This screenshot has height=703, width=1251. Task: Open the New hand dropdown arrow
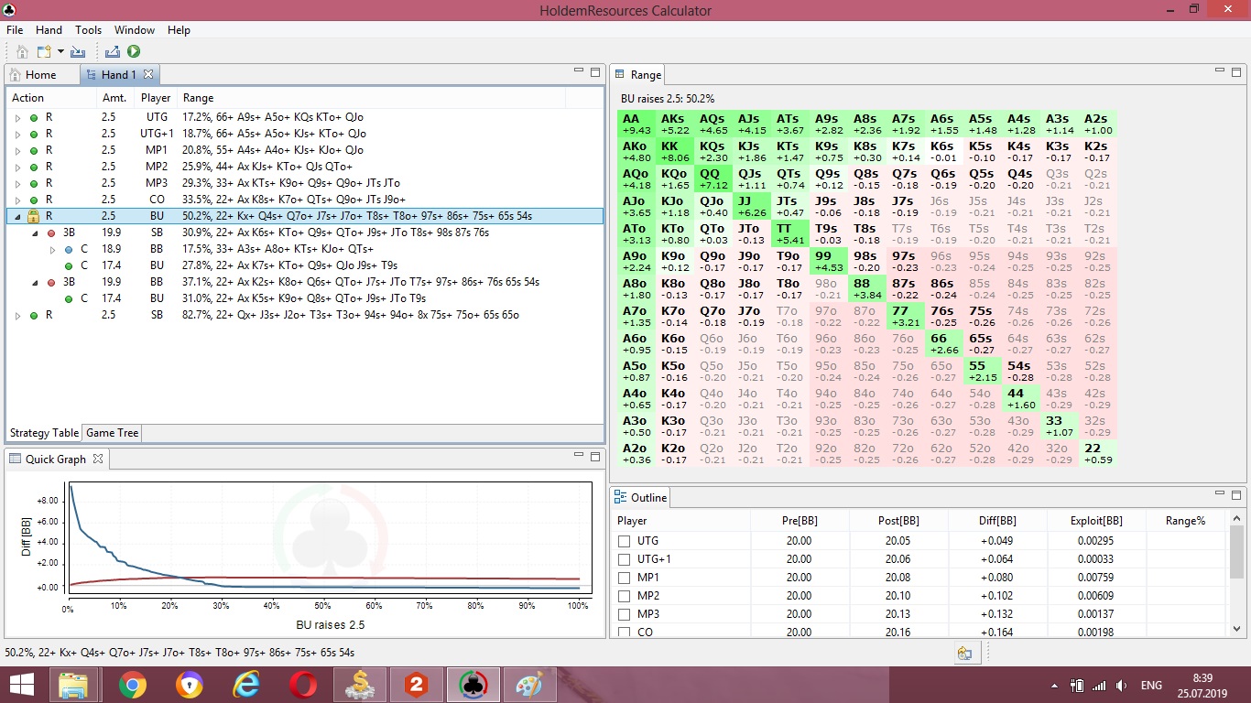pos(60,52)
